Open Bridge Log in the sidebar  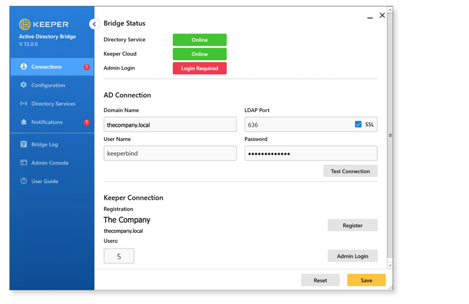click(x=52, y=144)
